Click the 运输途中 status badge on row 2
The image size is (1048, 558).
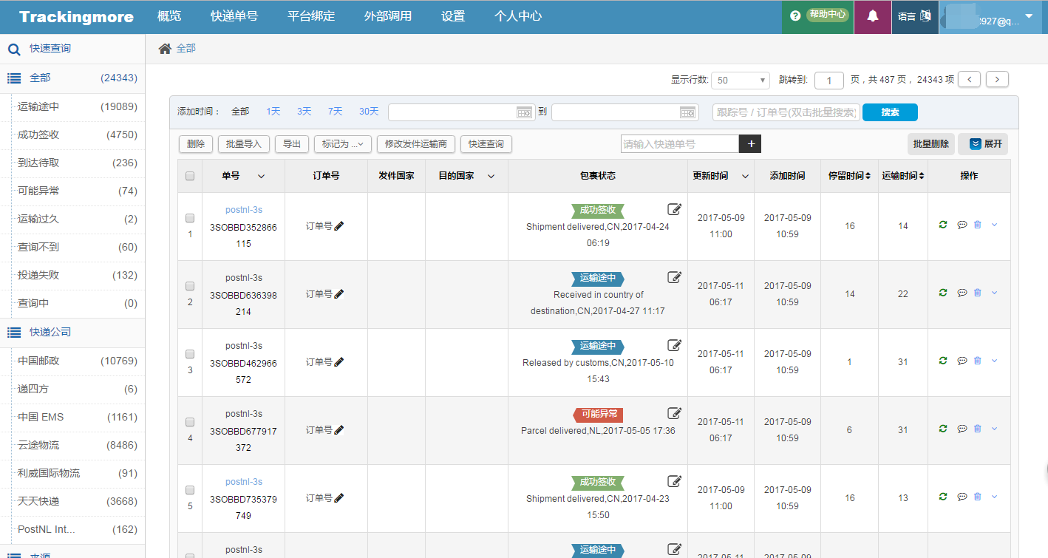[x=597, y=279]
